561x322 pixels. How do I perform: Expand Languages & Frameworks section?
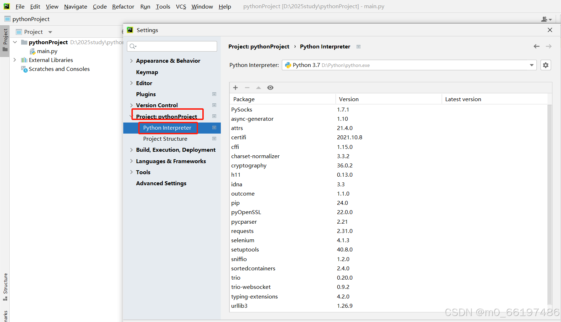(131, 161)
